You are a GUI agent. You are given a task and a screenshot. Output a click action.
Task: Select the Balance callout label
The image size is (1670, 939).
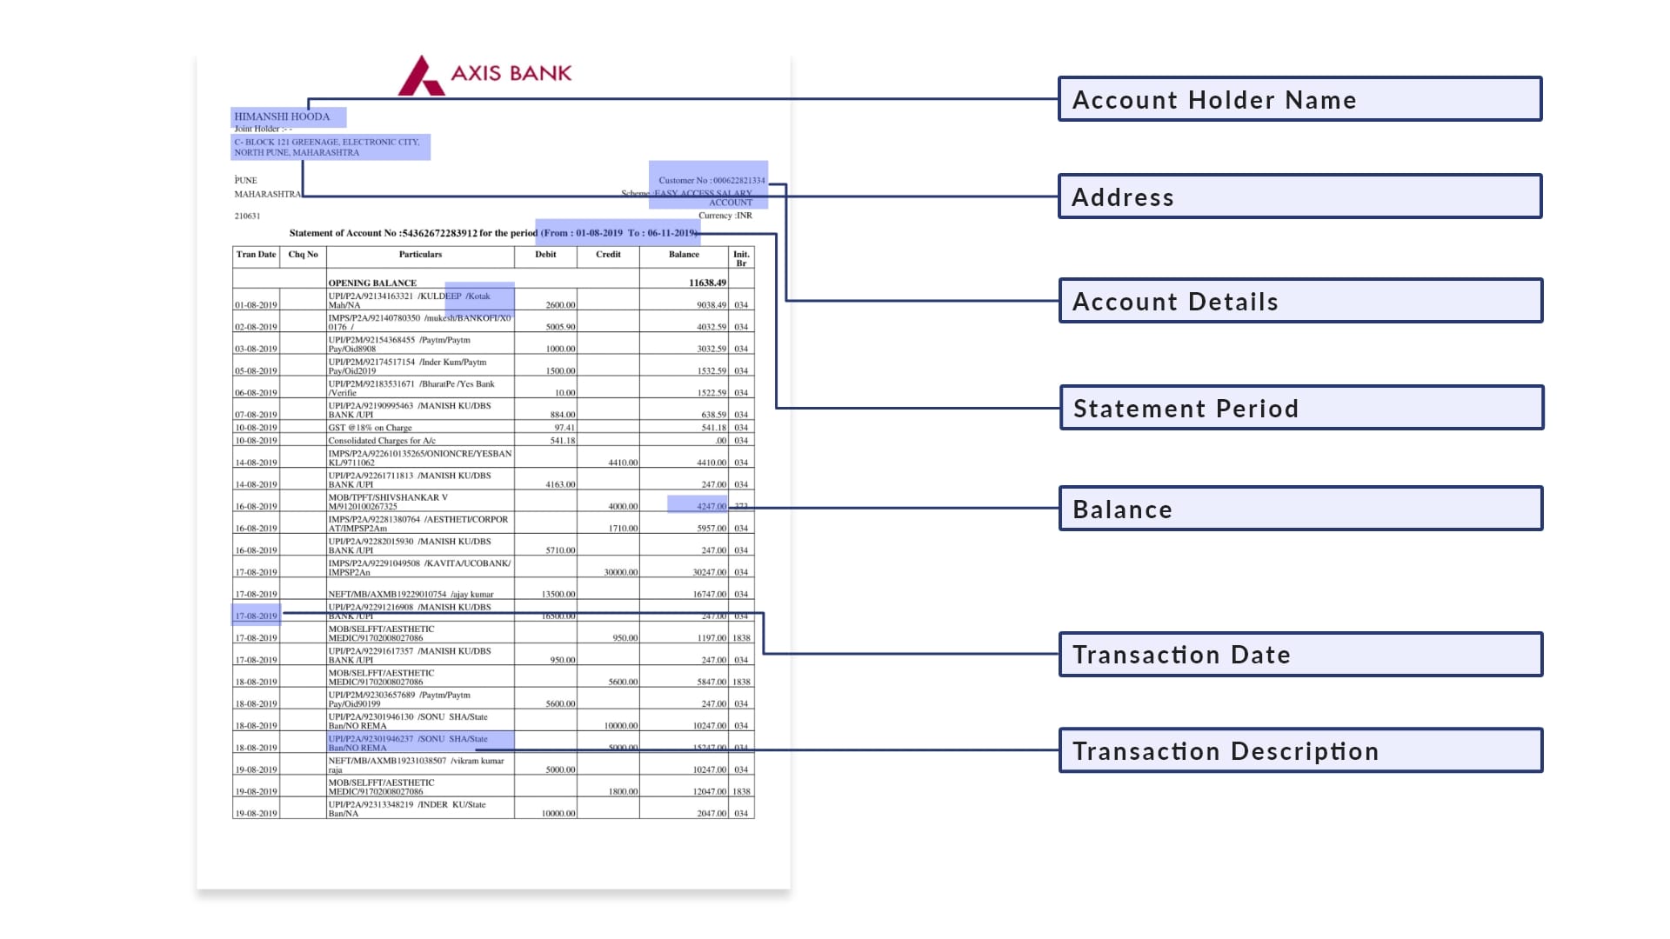click(x=1299, y=509)
